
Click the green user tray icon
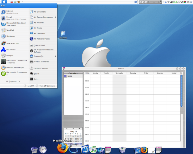click(x=177, y=2)
